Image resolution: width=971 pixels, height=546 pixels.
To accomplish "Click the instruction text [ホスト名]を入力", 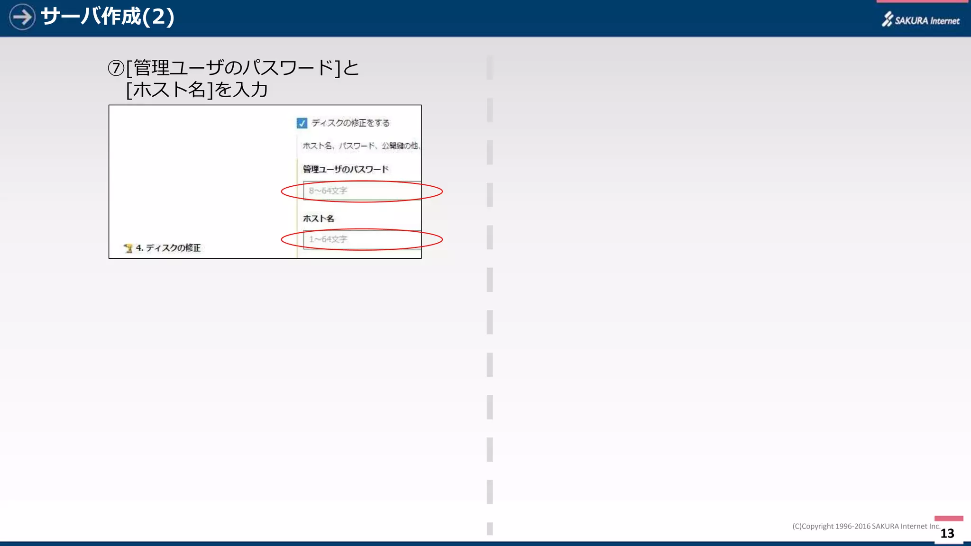I will [197, 90].
